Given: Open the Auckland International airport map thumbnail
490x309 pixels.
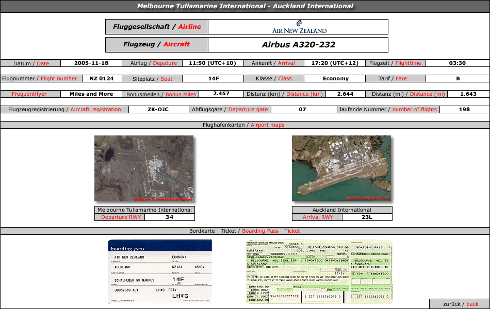Looking at the screenshot, I should 341,168.
